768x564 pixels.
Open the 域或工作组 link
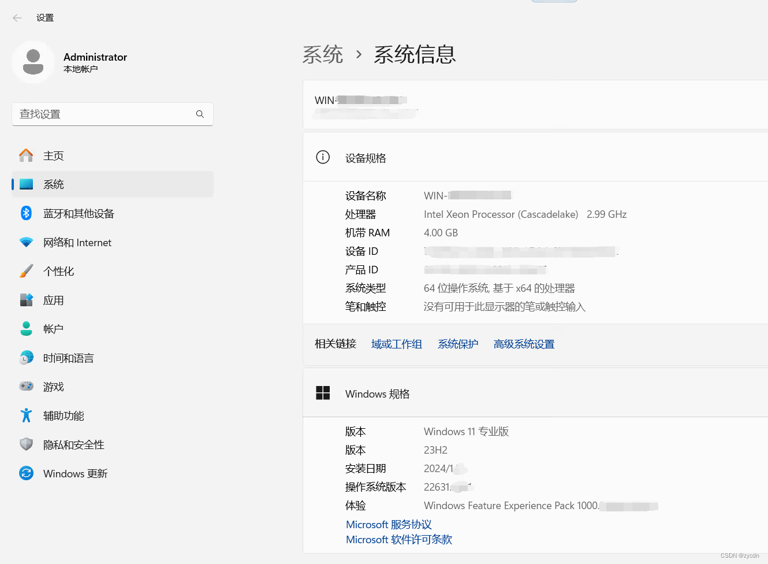(x=397, y=344)
